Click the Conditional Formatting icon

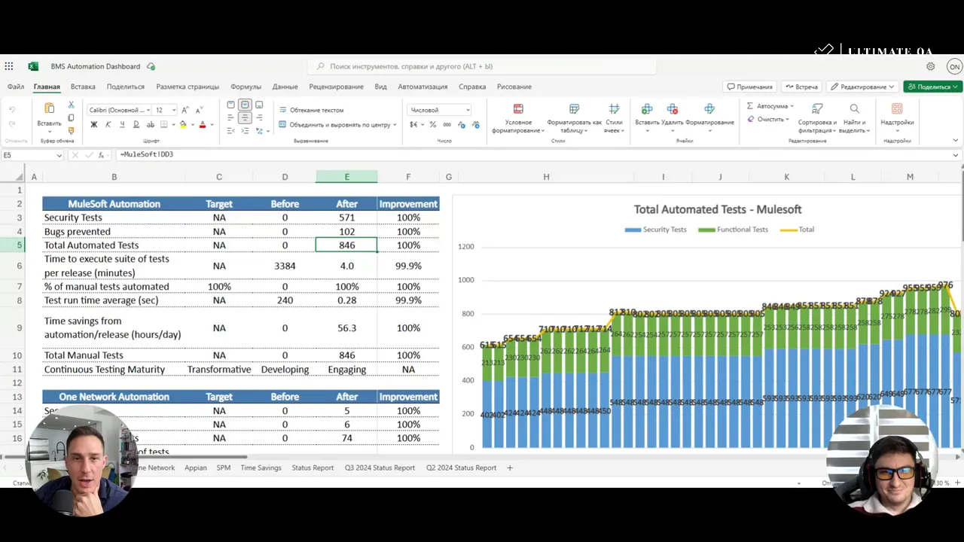point(518,110)
